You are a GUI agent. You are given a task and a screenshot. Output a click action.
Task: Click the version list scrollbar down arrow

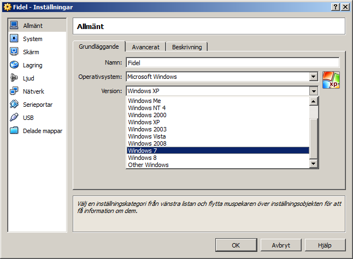[314, 164]
